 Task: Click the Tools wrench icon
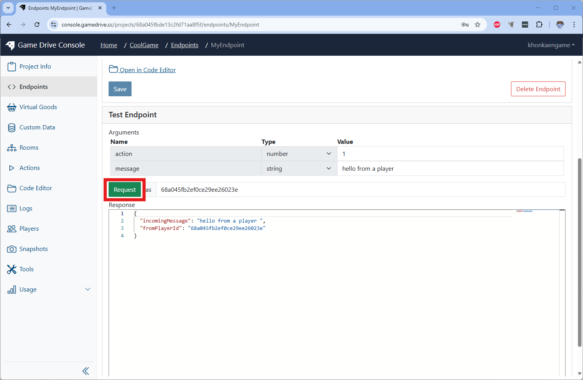[12, 269]
